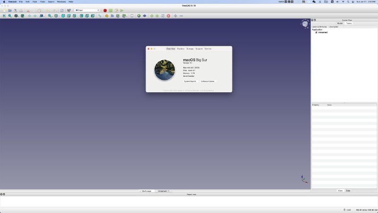Screen dimensions: 378x213
Task: Open website with green globe icon
Action: coord(139,16)
